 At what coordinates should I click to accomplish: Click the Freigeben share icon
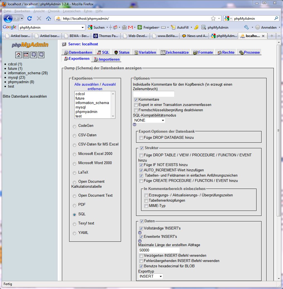[x=140, y=28]
